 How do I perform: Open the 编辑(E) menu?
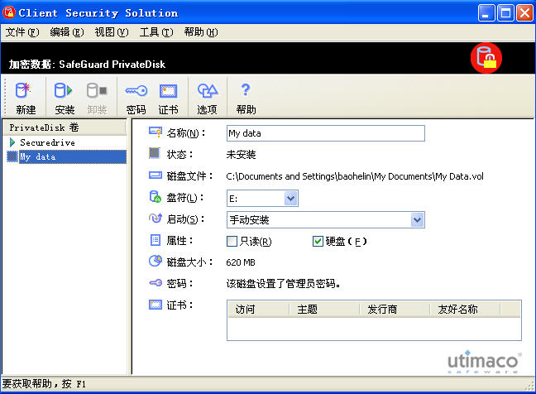pyautogui.click(x=67, y=32)
